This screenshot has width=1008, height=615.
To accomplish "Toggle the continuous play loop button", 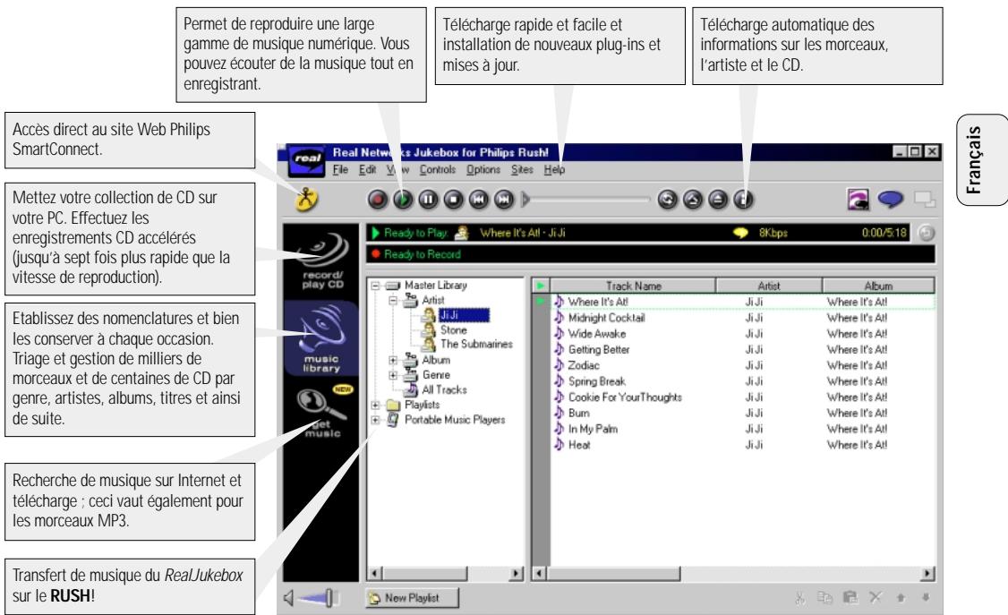I will [667, 200].
